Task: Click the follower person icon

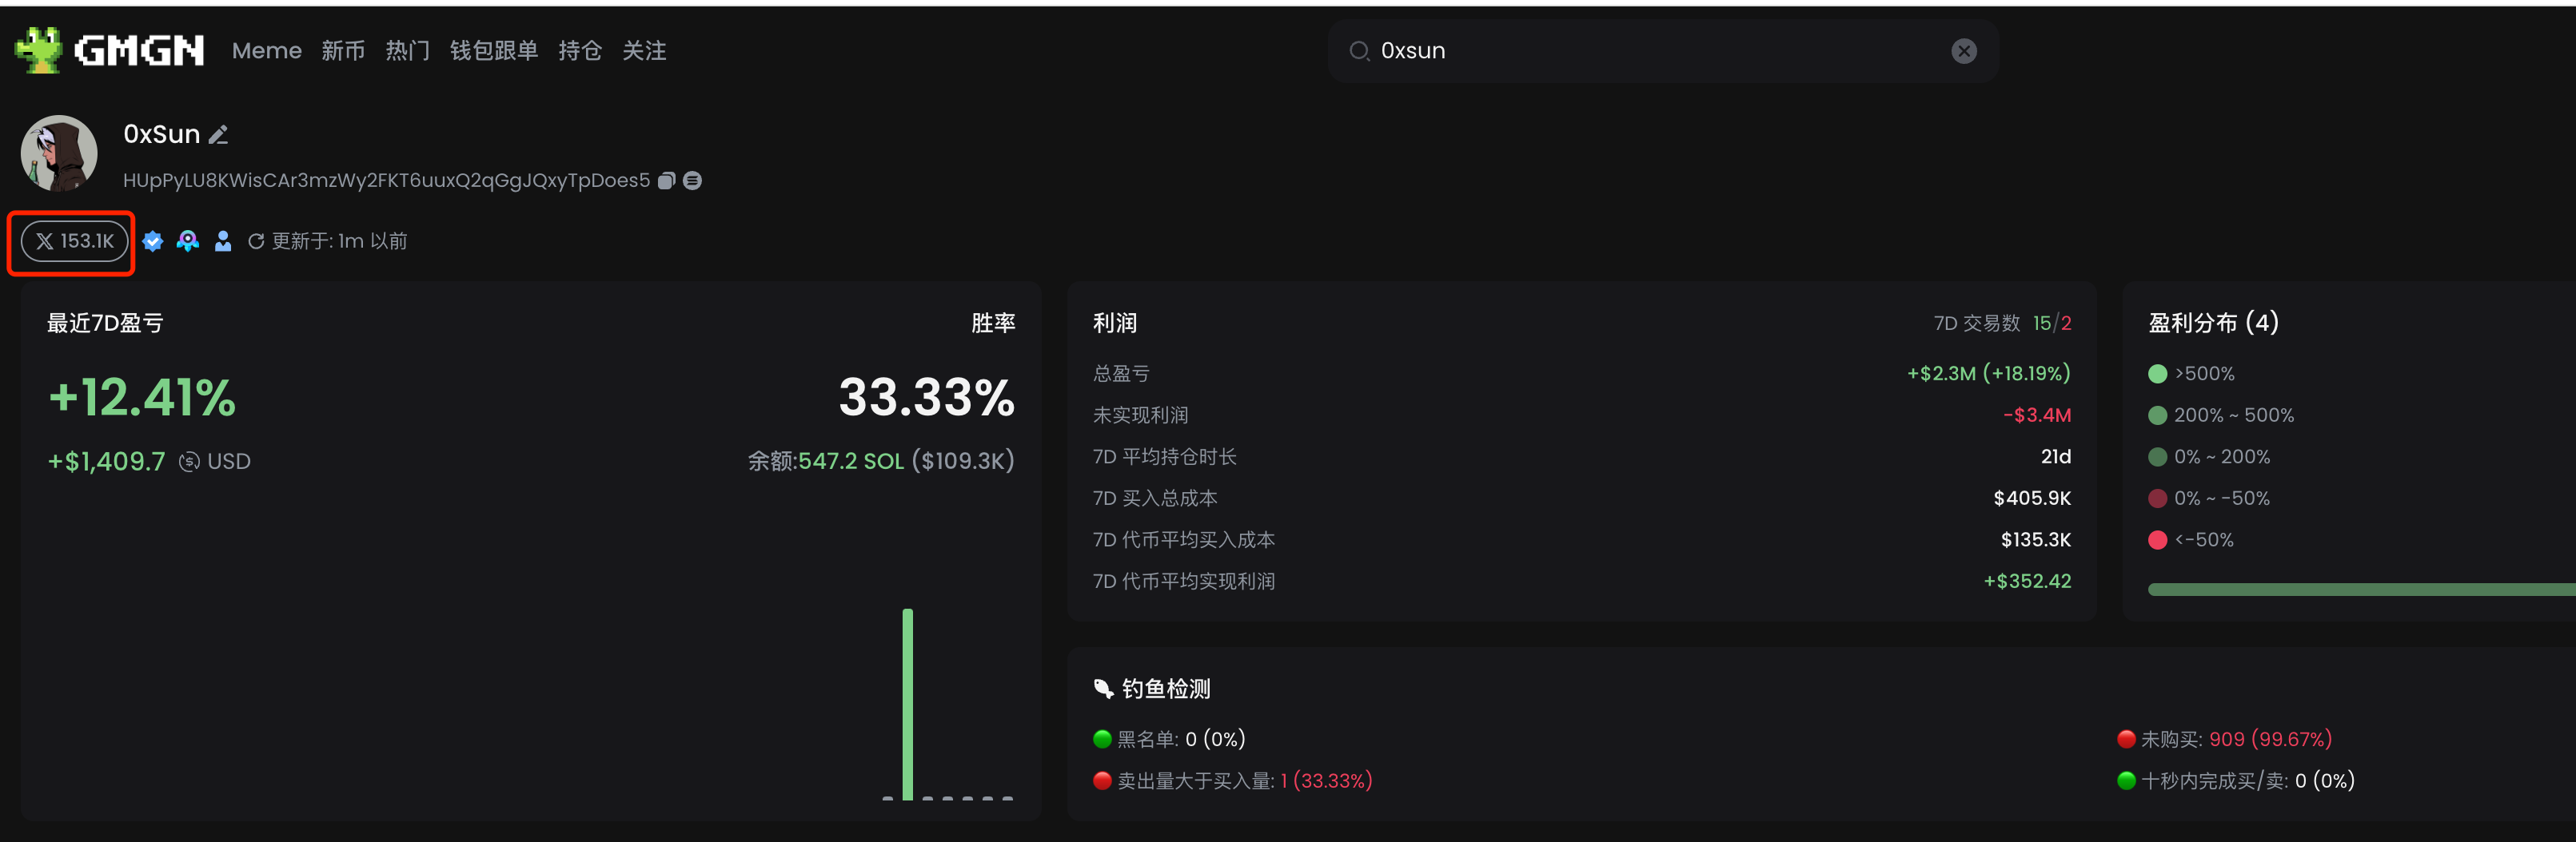Action: tap(222, 240)
